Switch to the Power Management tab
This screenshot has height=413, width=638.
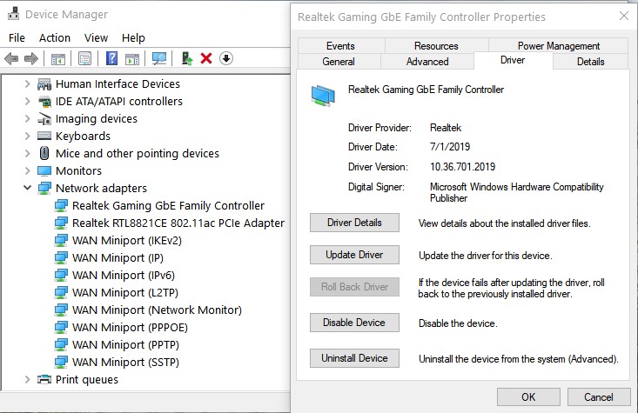click(558, 46)
